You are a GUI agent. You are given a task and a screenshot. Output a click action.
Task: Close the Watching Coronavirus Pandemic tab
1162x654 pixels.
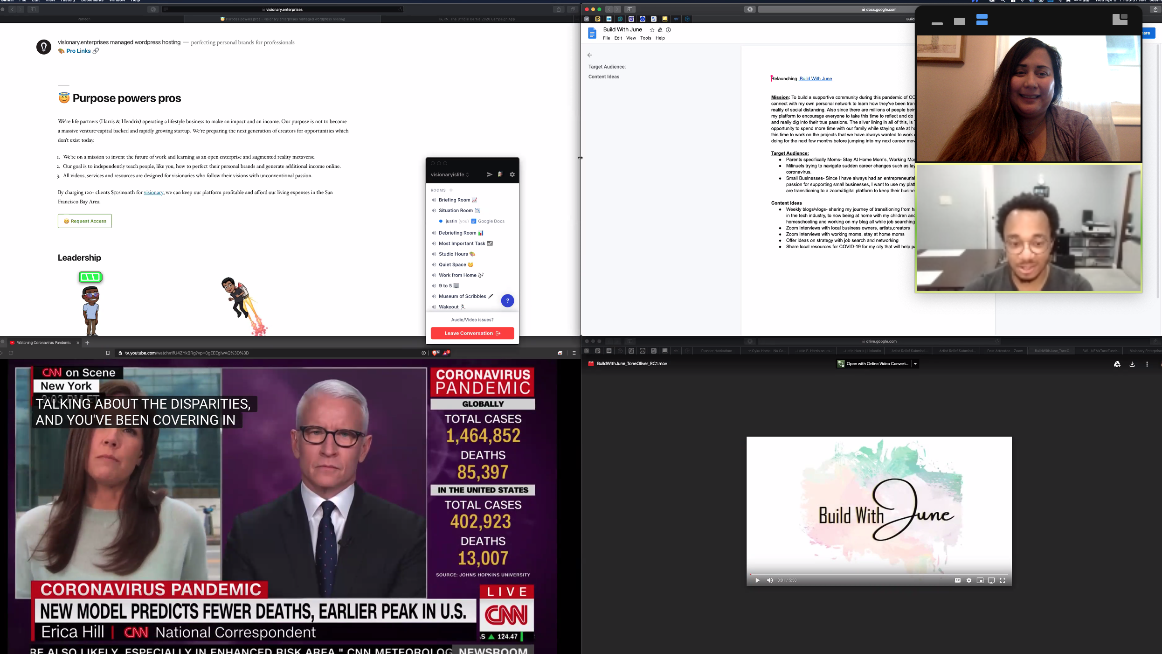78,343
